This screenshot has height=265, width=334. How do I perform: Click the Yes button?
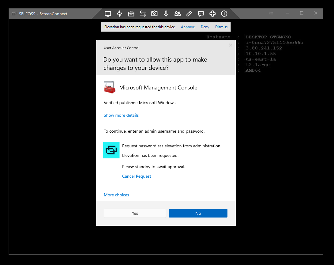[135, 213]
